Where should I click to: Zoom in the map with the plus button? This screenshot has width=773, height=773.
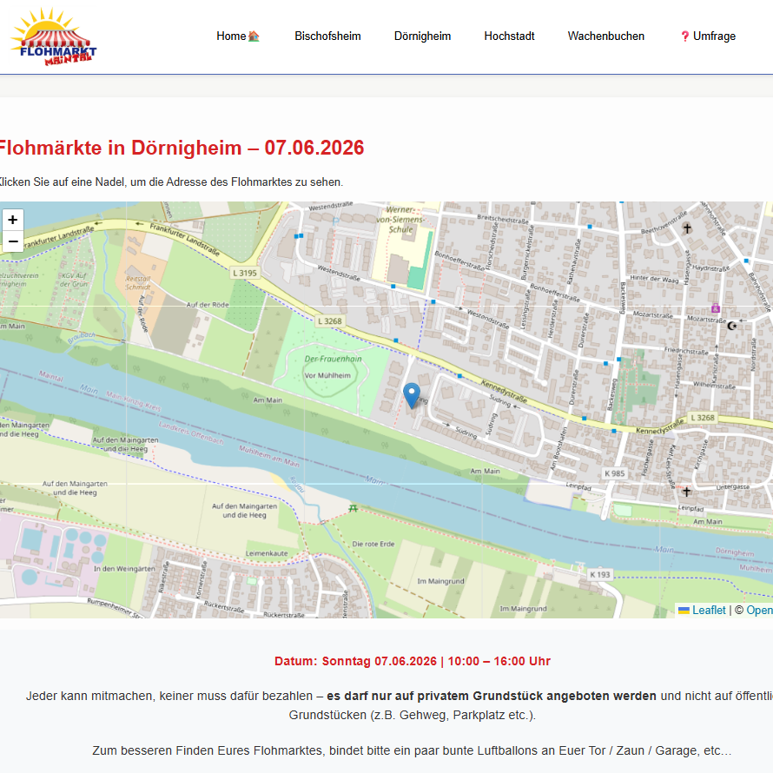[x=13, y=220]
